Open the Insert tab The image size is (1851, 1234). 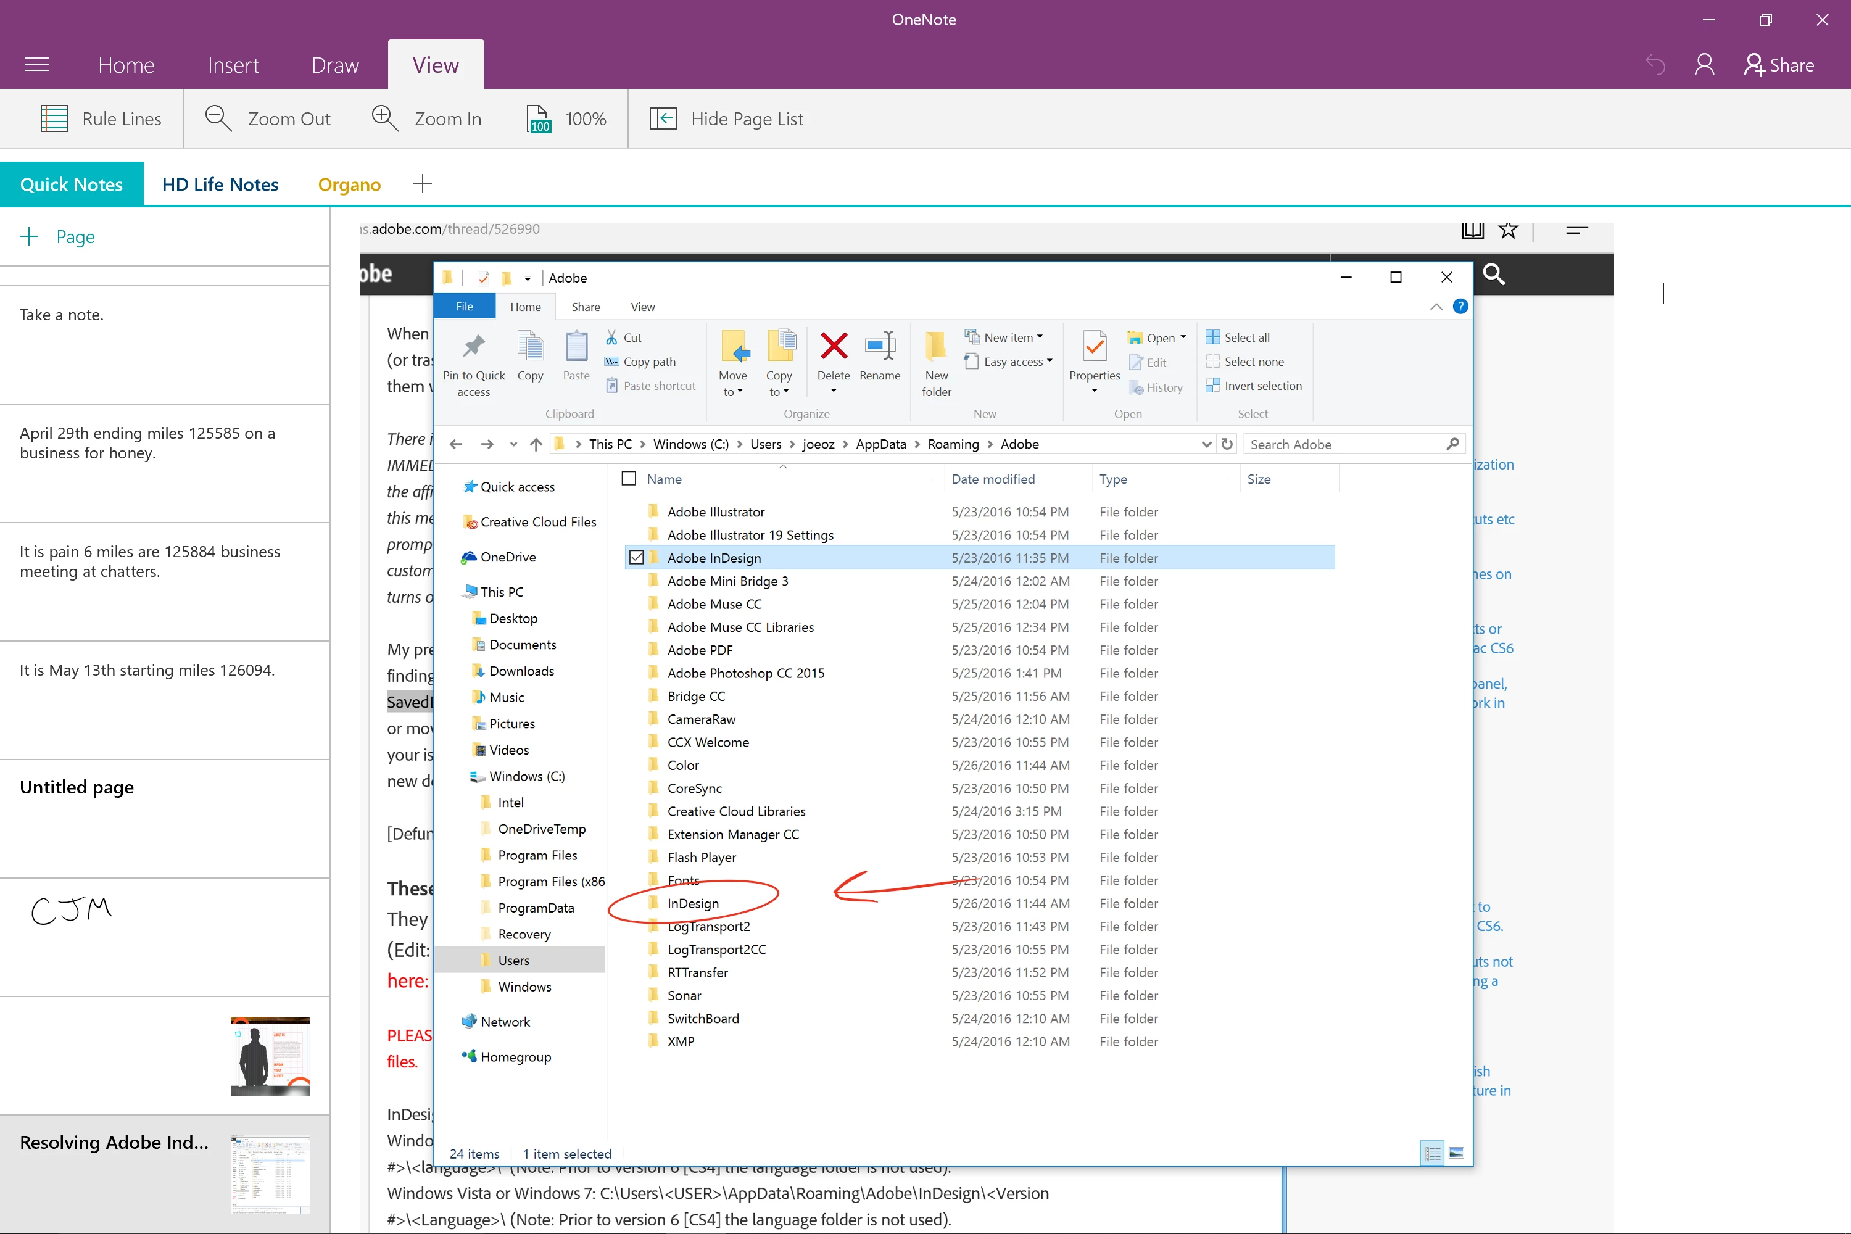coord(233,65)
